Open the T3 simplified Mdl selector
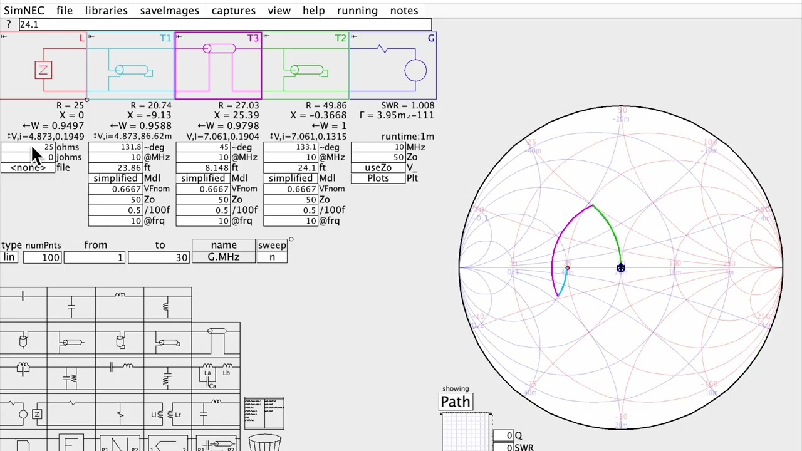The image size is (802, 451). 203,179
